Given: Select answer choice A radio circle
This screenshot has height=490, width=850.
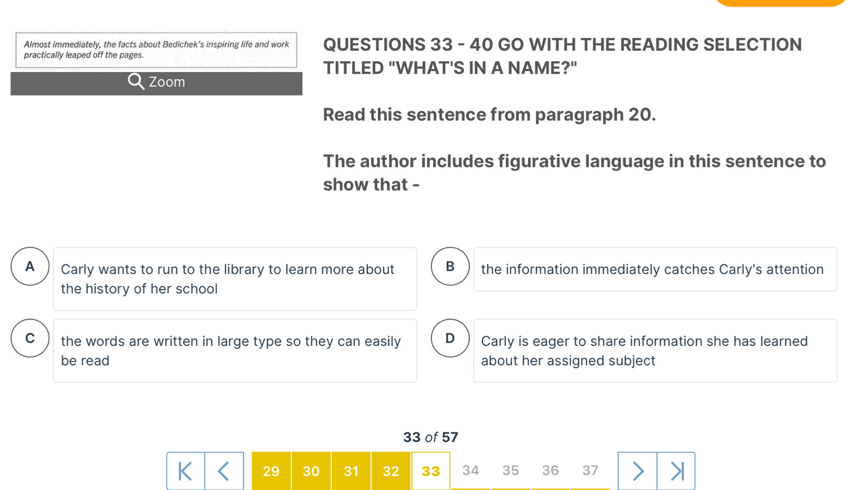Looking at the screenshot, I should pyautogui.click(x=30, y=267).
